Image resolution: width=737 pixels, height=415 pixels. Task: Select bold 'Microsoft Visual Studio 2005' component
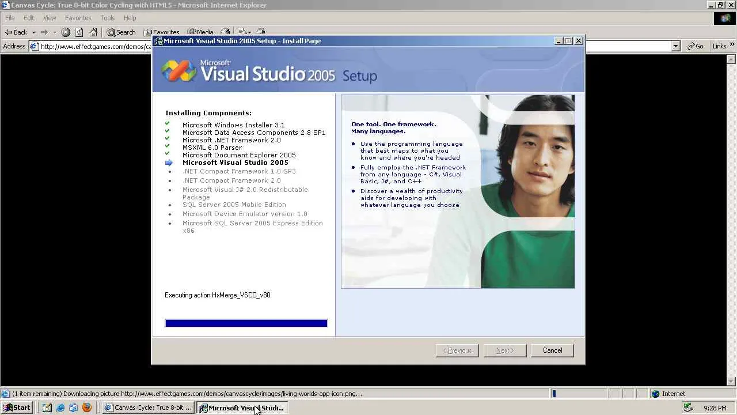pyautogui.click(x=235, y=163)
